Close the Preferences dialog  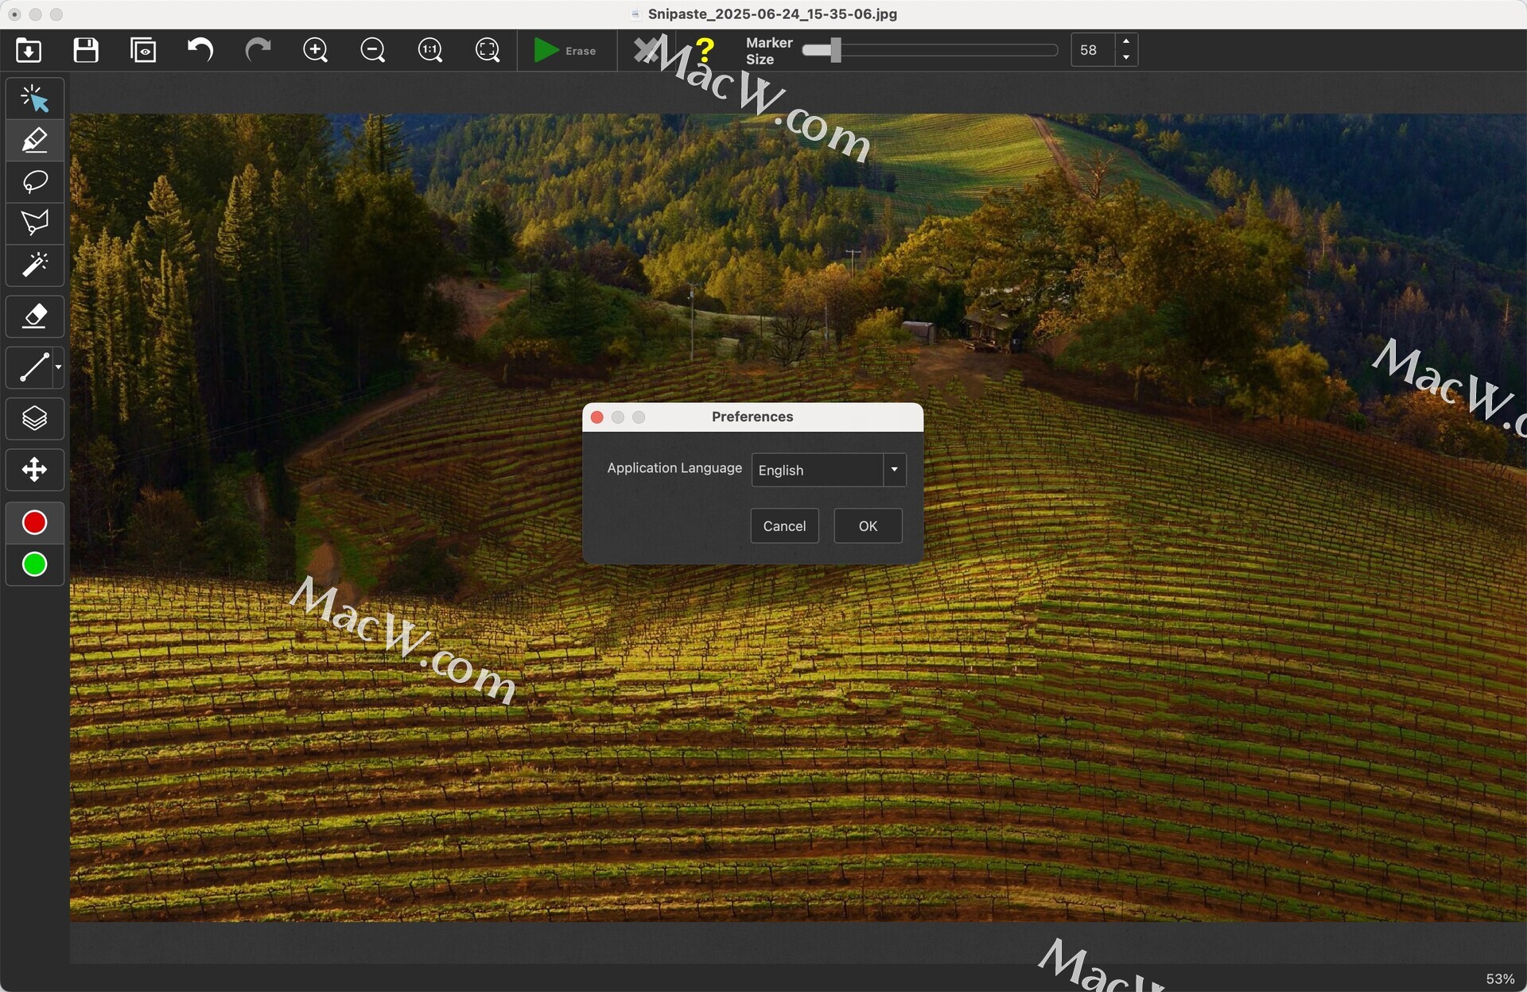597,417
